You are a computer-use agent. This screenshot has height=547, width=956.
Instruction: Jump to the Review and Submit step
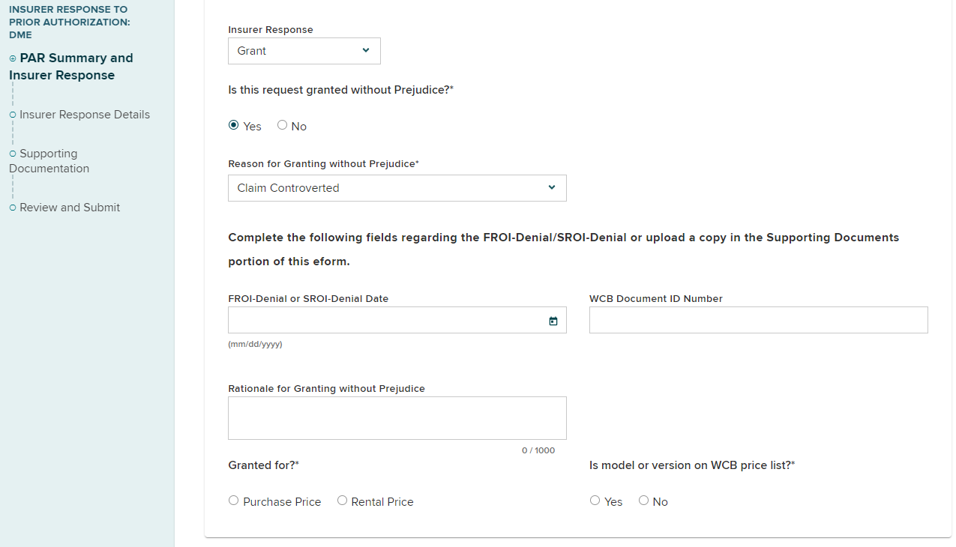click(70, 208)
